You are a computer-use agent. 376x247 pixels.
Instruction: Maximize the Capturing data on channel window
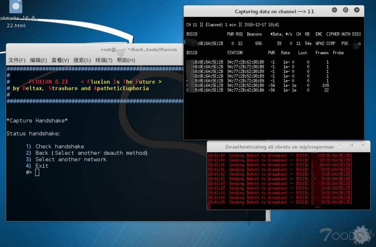345,10
